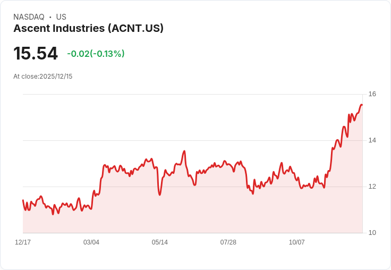Image resolution: width=391 pixels, height=270 pixels.
Task: Click the 12/17 date axis label
Action: 23,242
